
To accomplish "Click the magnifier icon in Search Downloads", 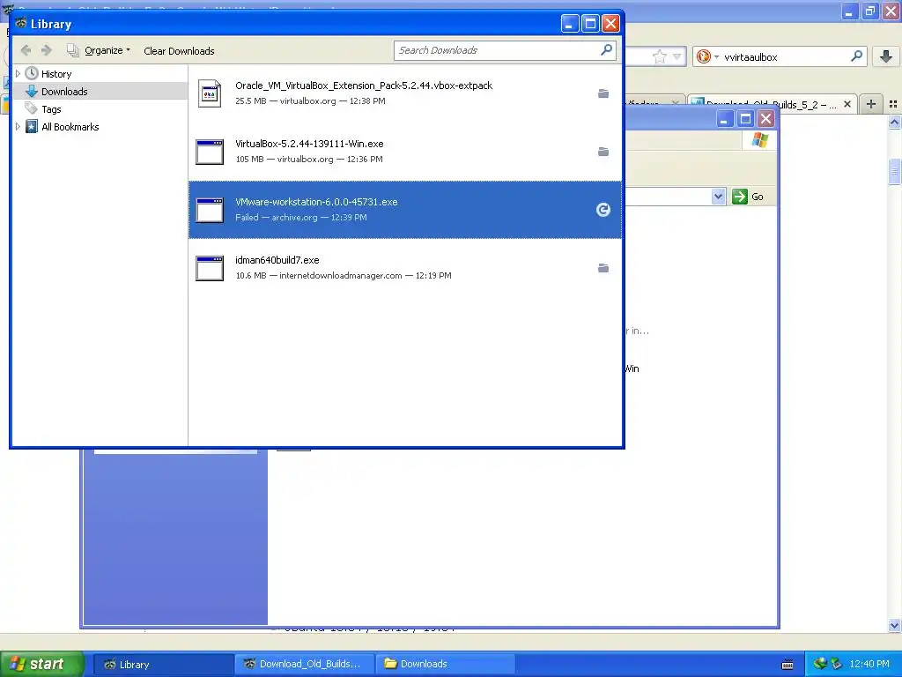I will 606,50.
